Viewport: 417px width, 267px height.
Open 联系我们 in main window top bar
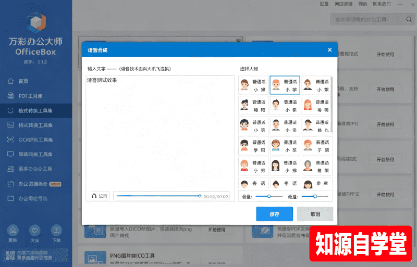pos(382,4)
